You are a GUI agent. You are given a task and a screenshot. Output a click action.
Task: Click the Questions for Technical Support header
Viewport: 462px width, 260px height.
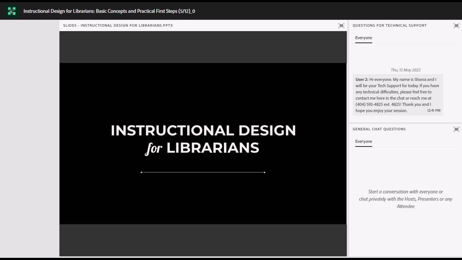pyautogui.click(x=389, y=25)
